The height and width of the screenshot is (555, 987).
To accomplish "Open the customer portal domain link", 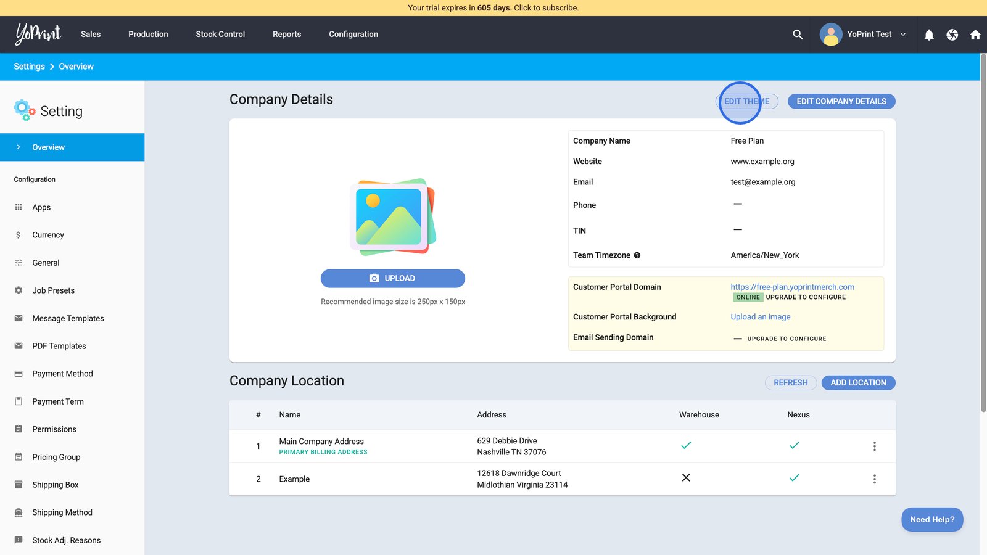I will pos(792,287).
